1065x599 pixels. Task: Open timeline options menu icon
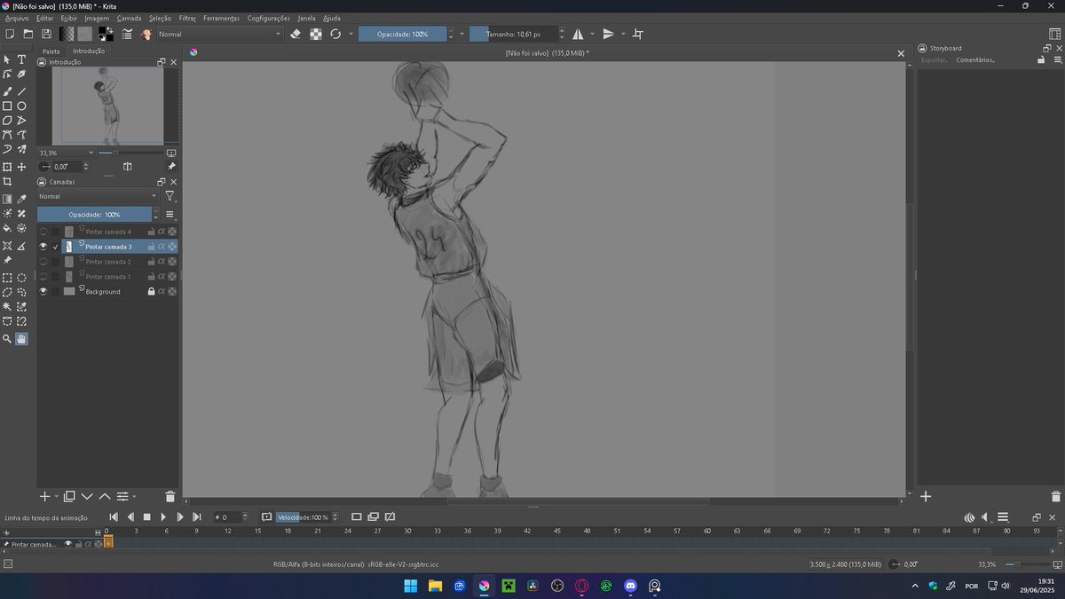point(1003,517)
